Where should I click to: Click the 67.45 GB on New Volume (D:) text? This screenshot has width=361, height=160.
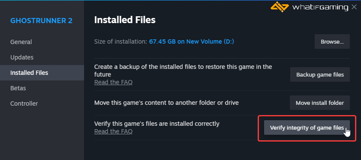coord(192,42)
